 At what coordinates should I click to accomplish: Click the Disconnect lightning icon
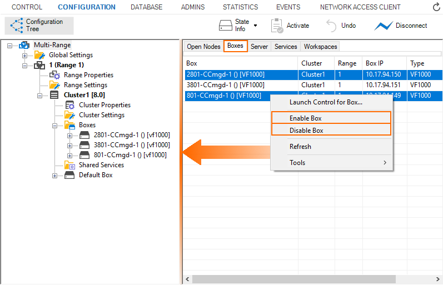[x=384, y=26]
